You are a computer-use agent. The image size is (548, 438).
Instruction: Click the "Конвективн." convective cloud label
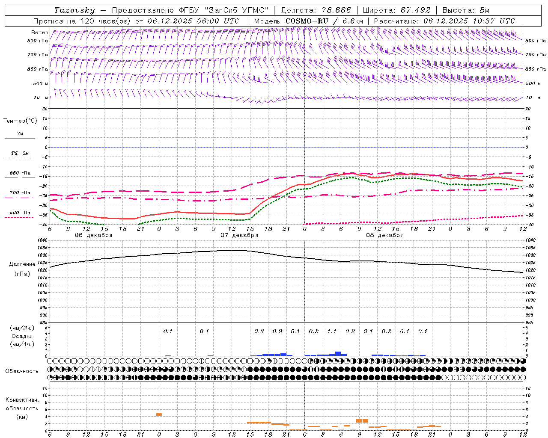22,400
